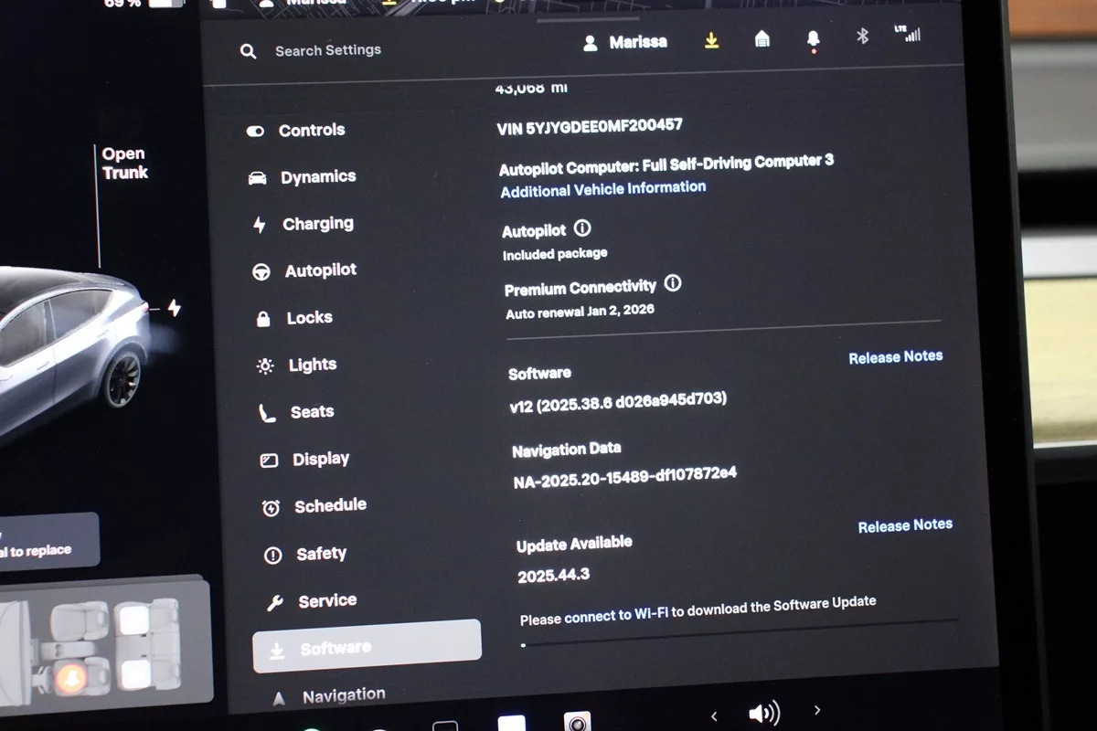This screenshot has width=1097, height=731.
Task: Open the notifications bell icon
Action: [813, 39]
